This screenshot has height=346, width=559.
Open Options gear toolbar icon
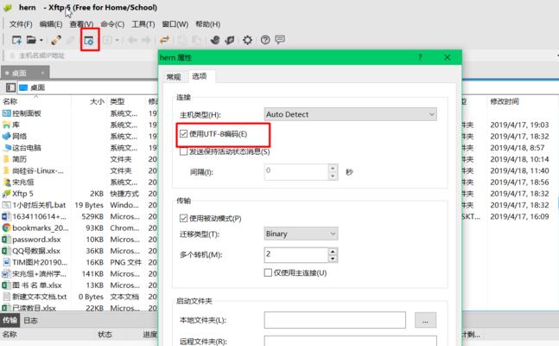[x=247, y=40]
